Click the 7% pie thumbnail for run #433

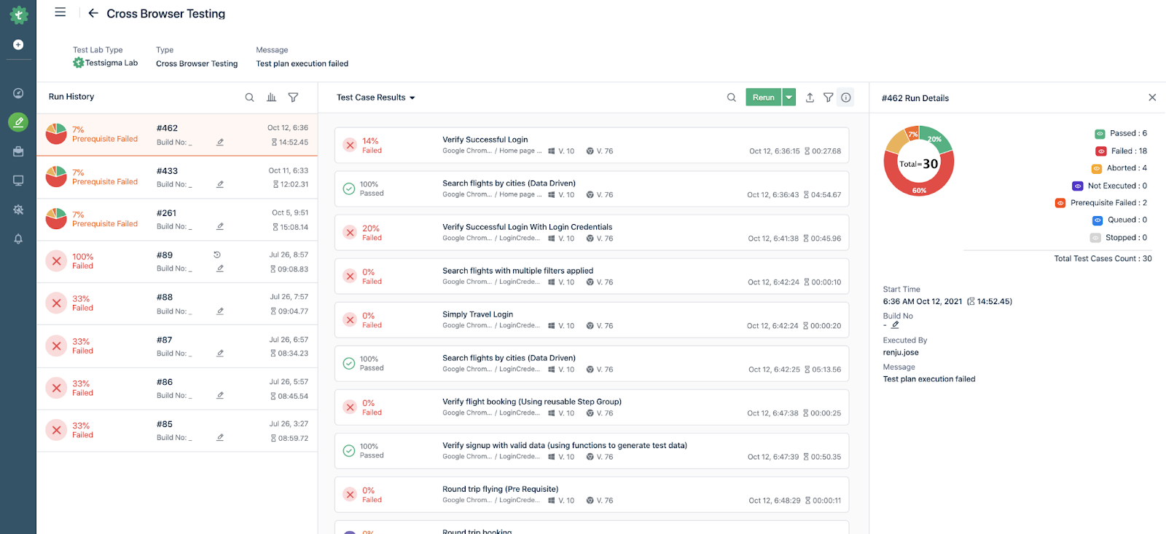pyautogui.click(x=56, y=177)
